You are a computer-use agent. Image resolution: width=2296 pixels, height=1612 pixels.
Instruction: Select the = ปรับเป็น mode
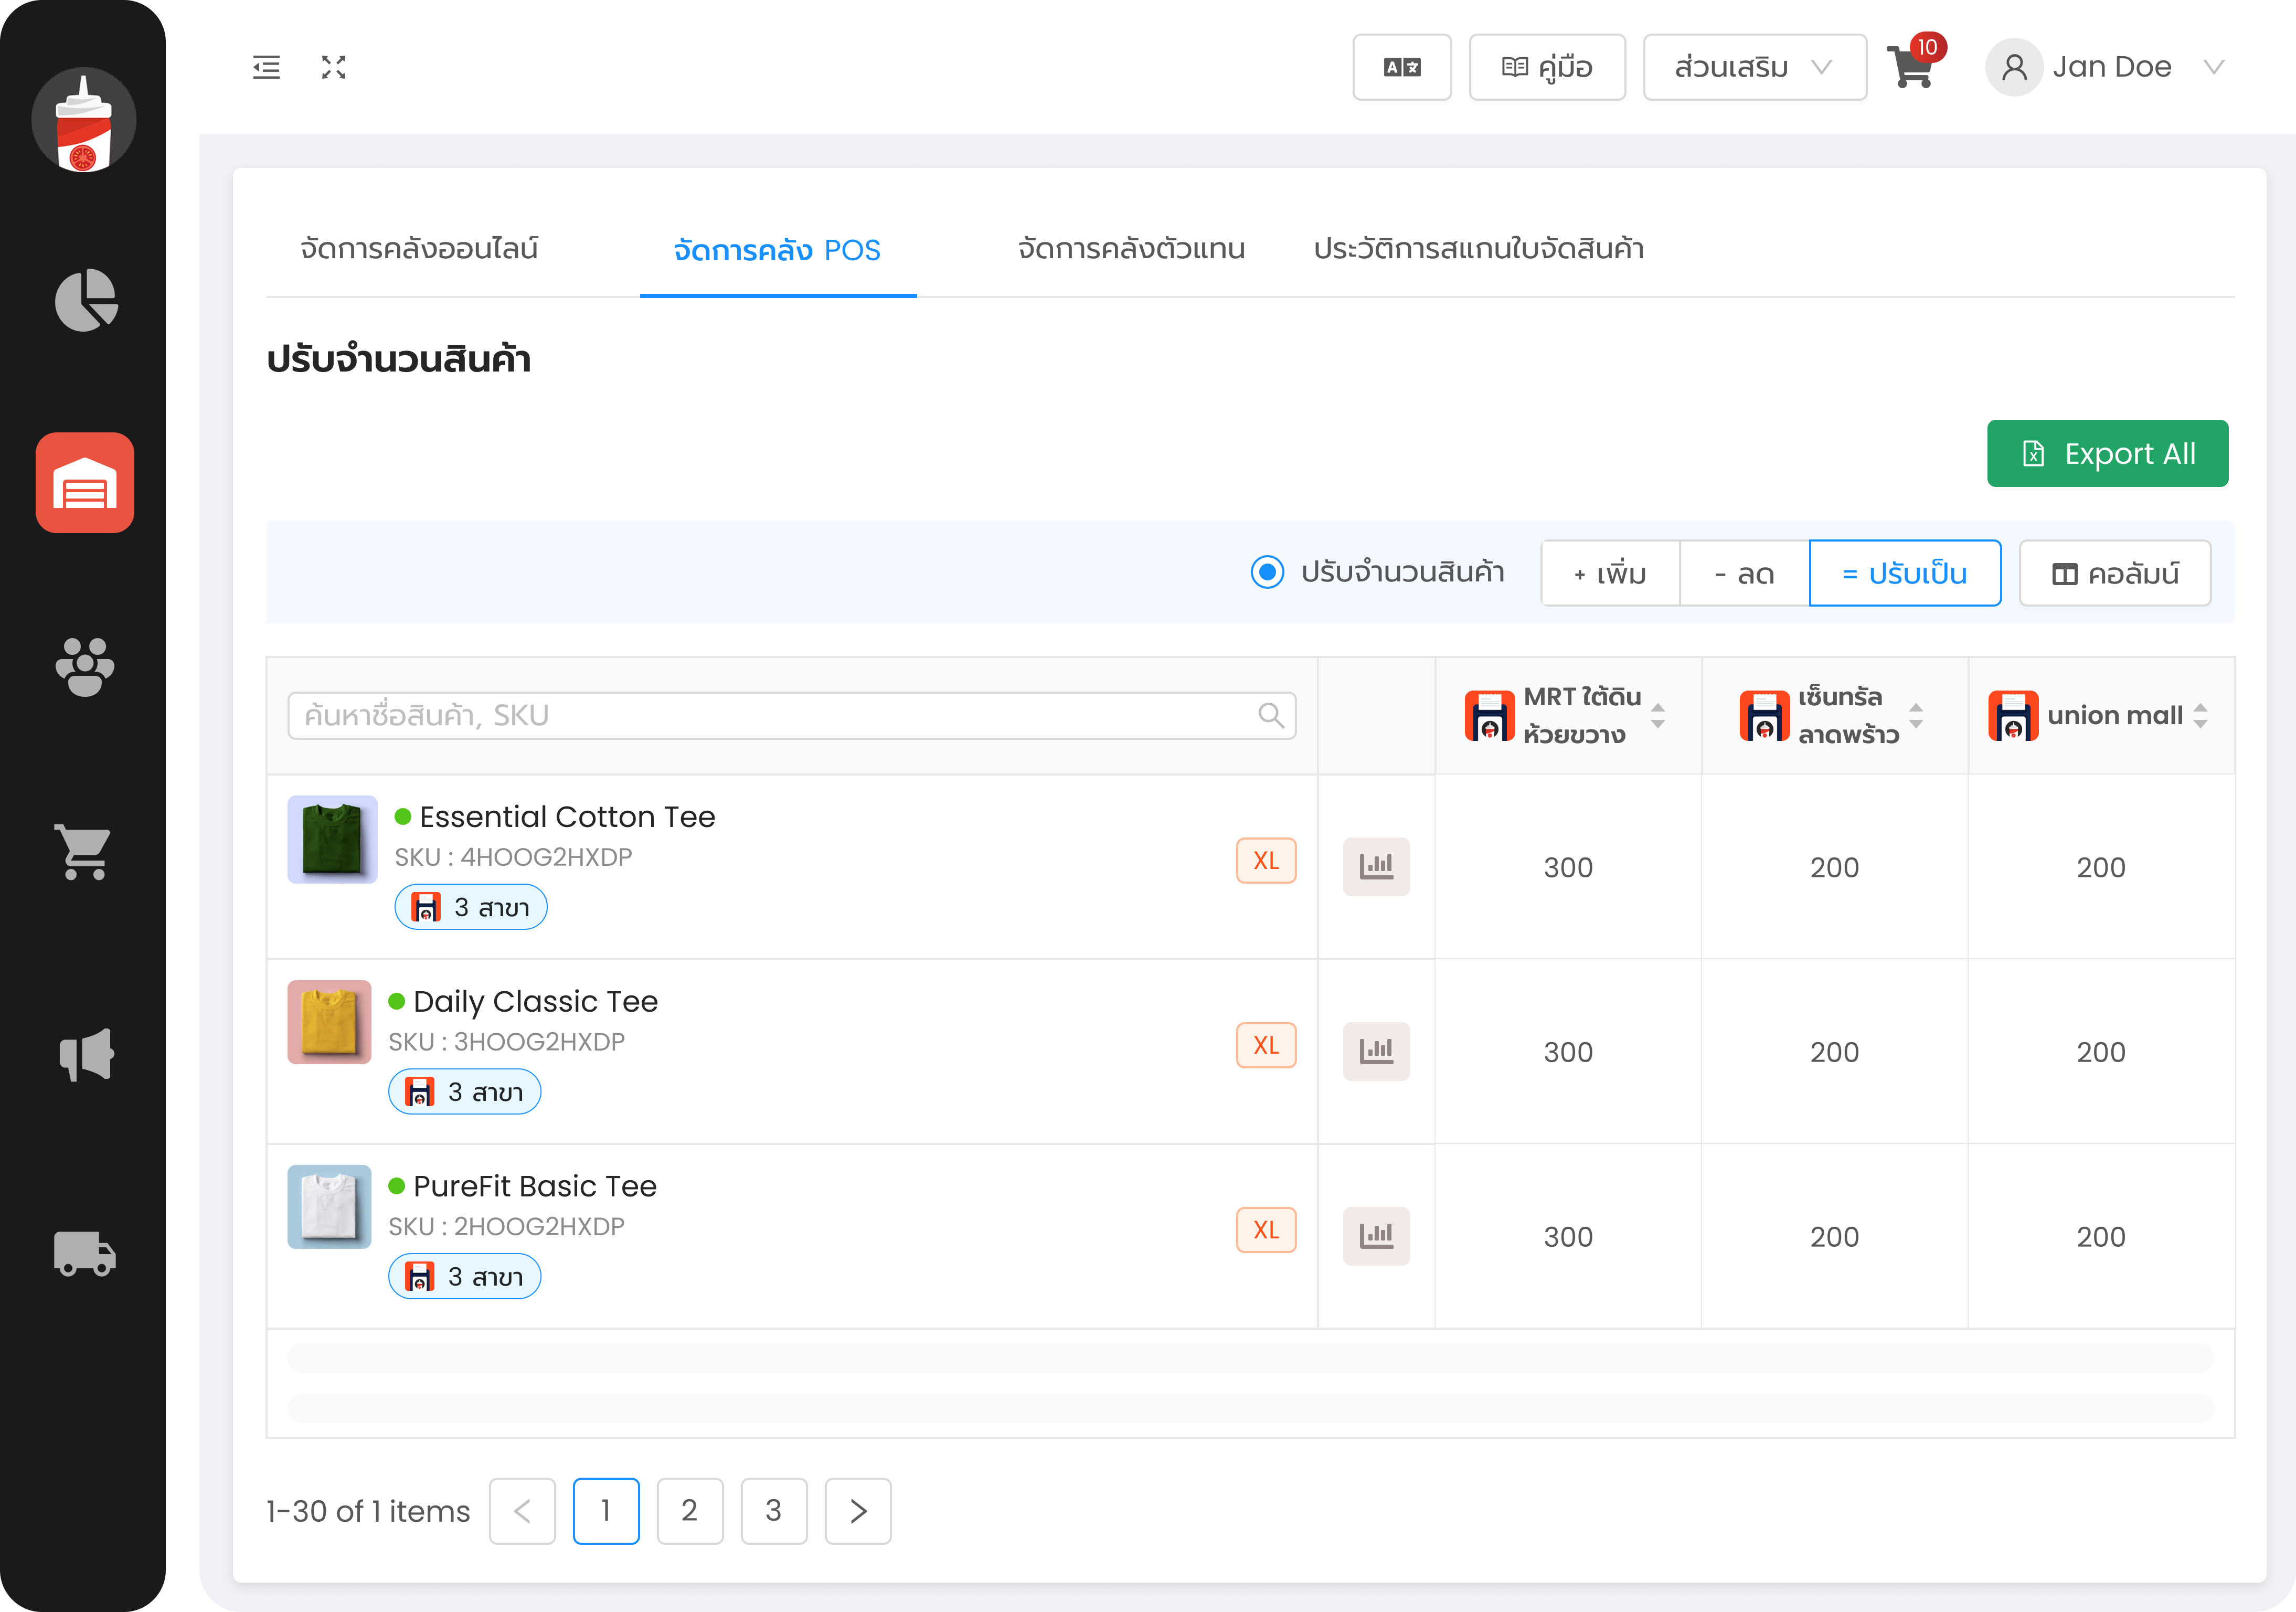[1904, 573]
